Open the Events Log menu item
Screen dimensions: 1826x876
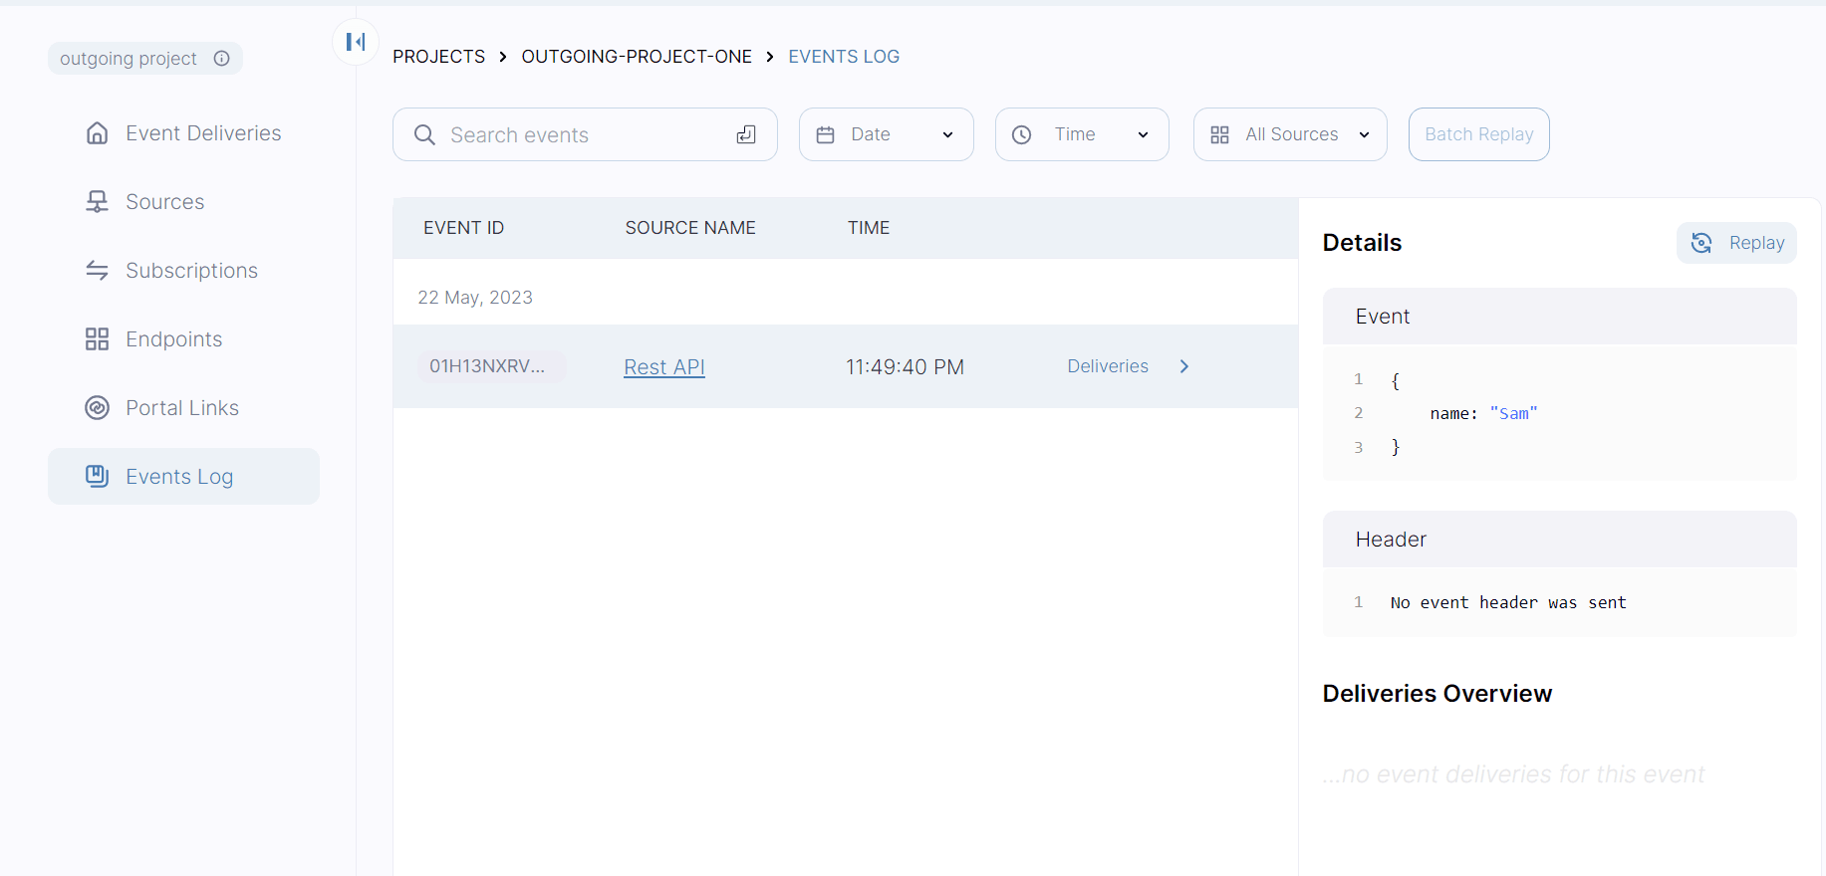[179, 477]
